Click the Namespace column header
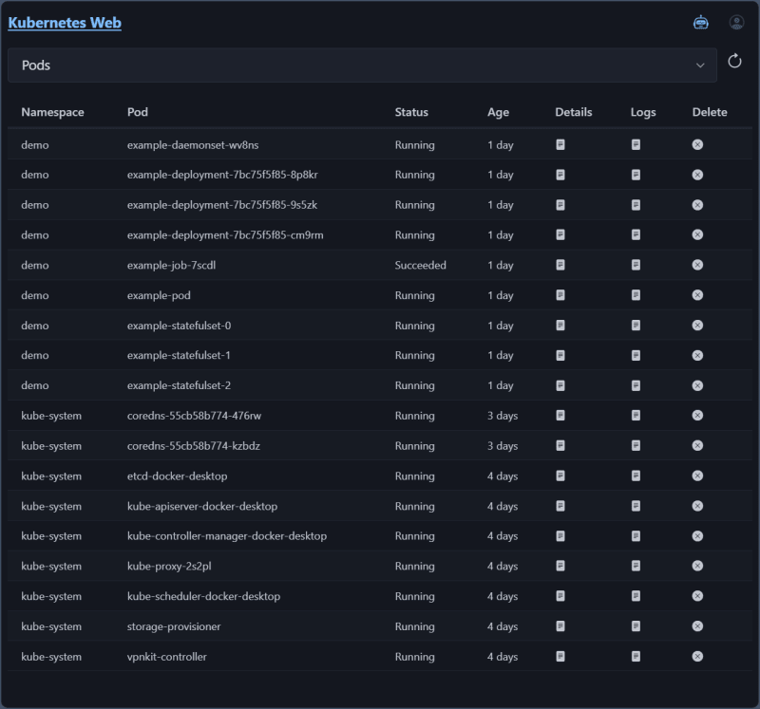Image resolution: width=760 pixels, height=709 pixels. pos(52,112)
